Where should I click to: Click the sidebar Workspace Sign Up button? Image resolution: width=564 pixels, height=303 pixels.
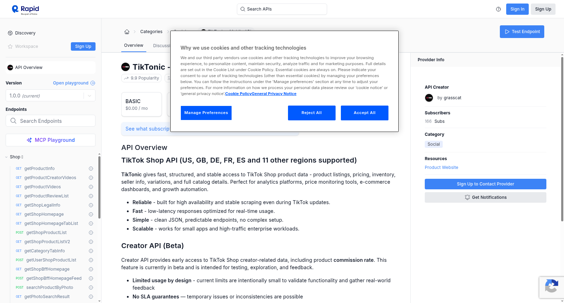click(x=83, y=46)
